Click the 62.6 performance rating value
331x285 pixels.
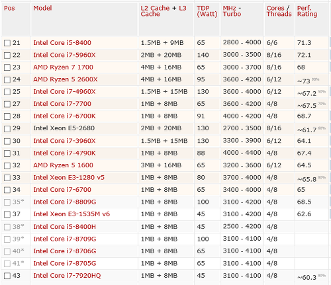304,214
